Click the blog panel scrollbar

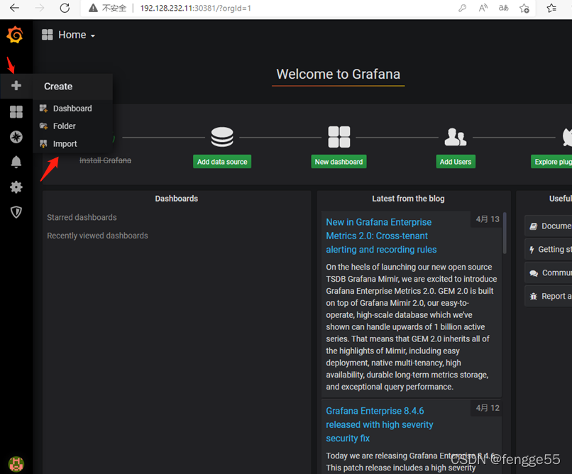pyautogui.click(x=505, y=233)
